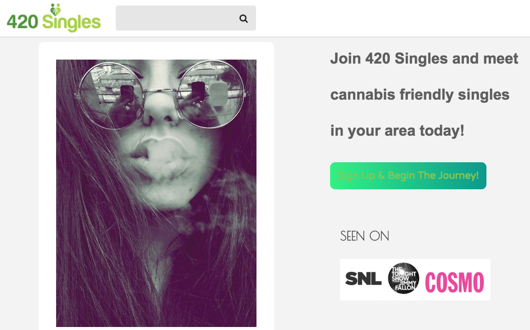Click the heart-shaped leaf logo icon
This screenshot has height=330, width=530.
(55, 10)
